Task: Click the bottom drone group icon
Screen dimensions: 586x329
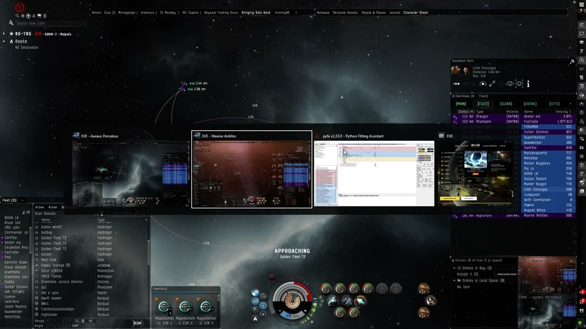Action: pyautogui.click(x=424, y=313)
